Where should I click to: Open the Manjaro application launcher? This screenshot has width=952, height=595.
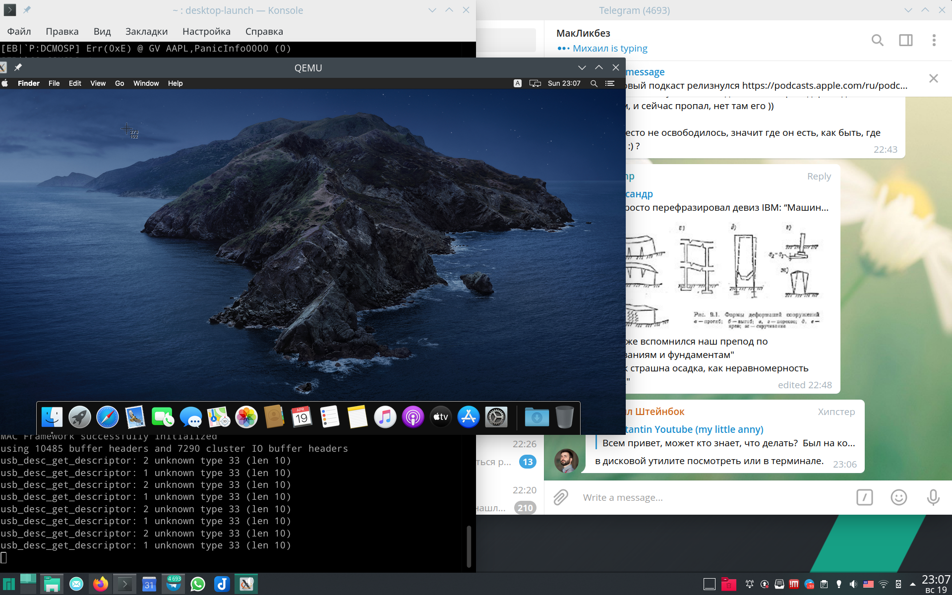(x=9, y=584)
